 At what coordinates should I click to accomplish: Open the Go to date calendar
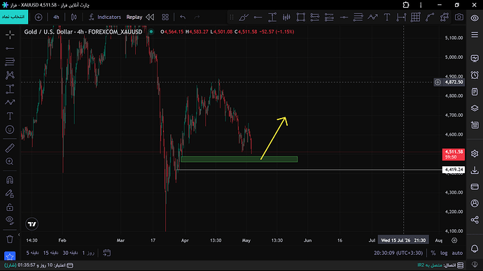pos(107,253)
